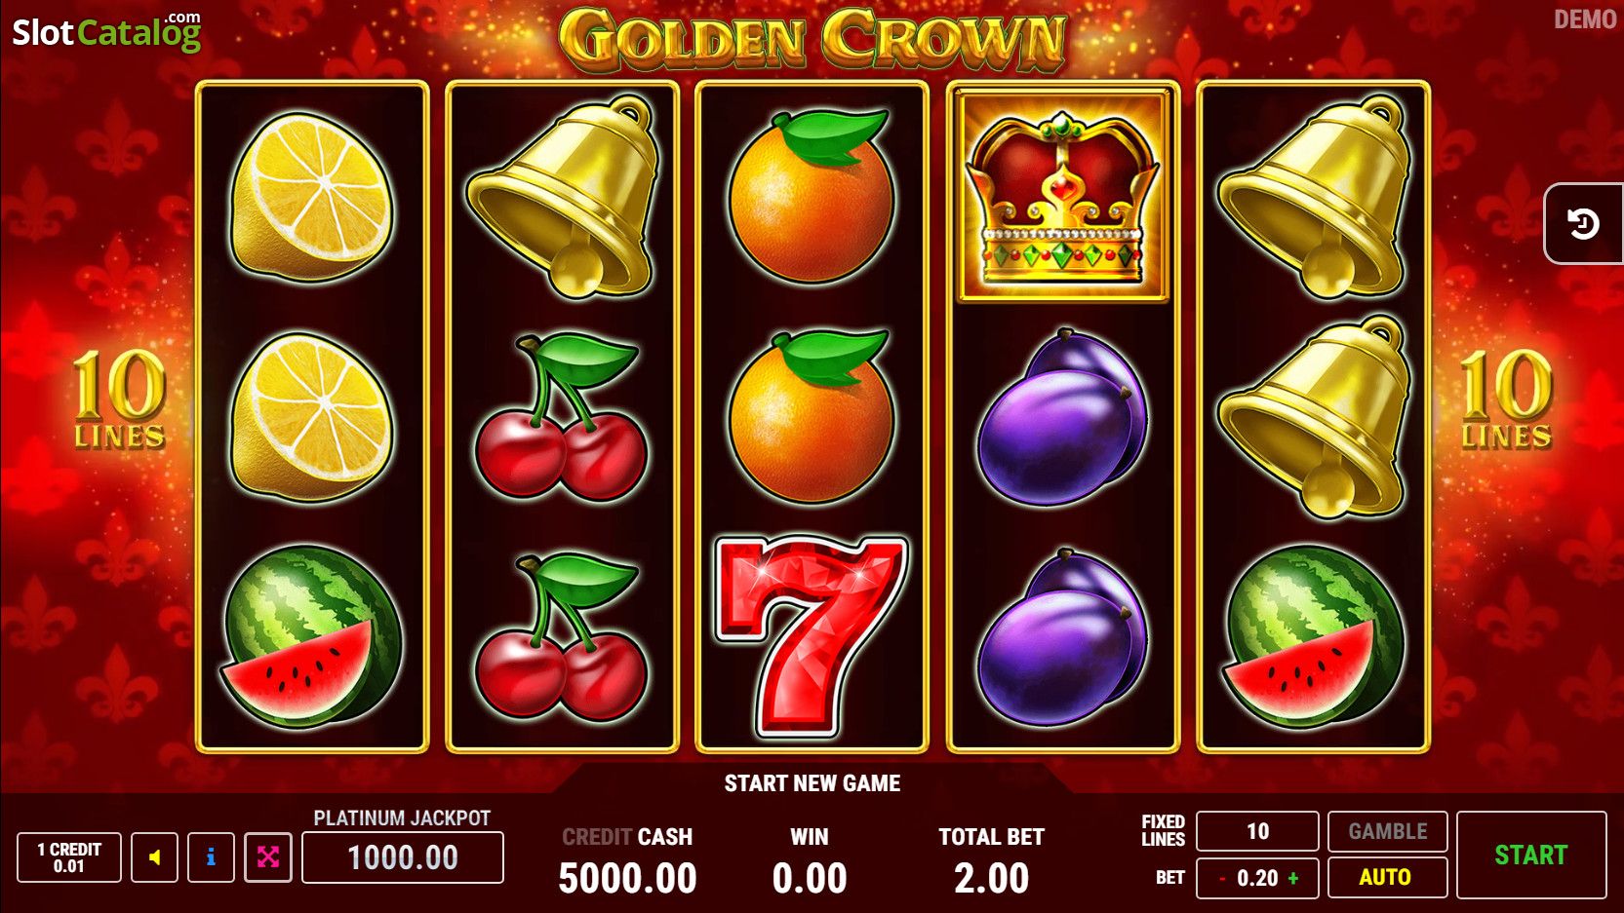Click the Platinum Jackpot 1000.00 display

[403, 857]
